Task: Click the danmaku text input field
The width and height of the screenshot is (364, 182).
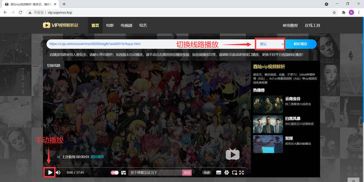Action: [x=155, y=173]
